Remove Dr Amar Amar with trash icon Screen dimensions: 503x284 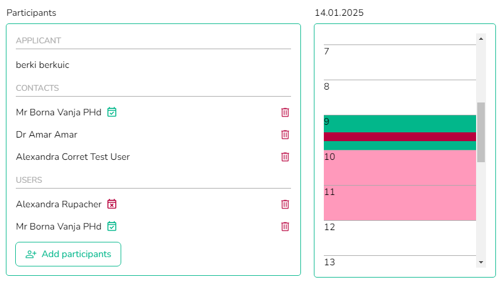(x=285, y=135)
